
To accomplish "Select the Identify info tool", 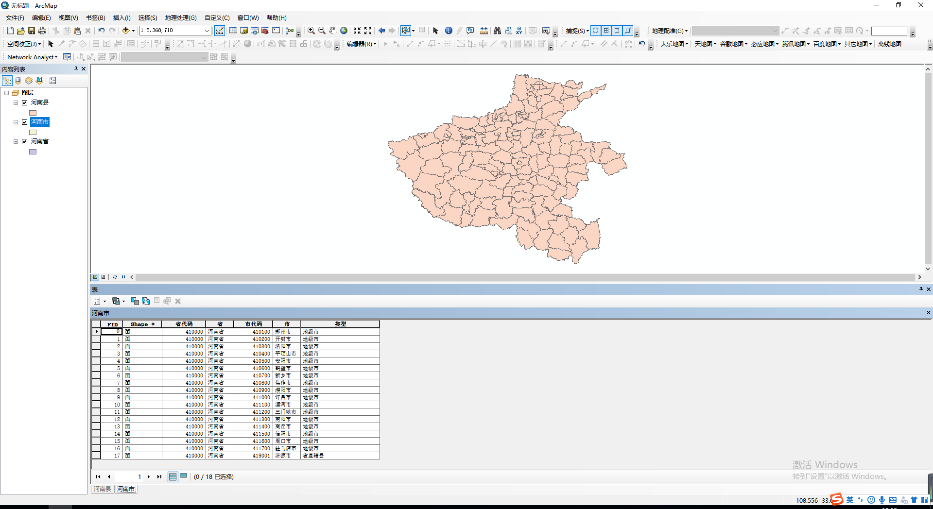I will pyautogui.click(x=449, y=31).
